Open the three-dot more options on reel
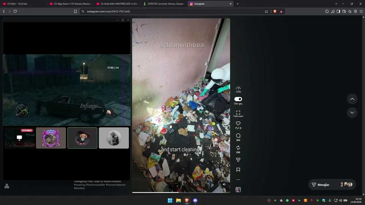Screen dimensions: 365x205 click(x=238, y=180)
